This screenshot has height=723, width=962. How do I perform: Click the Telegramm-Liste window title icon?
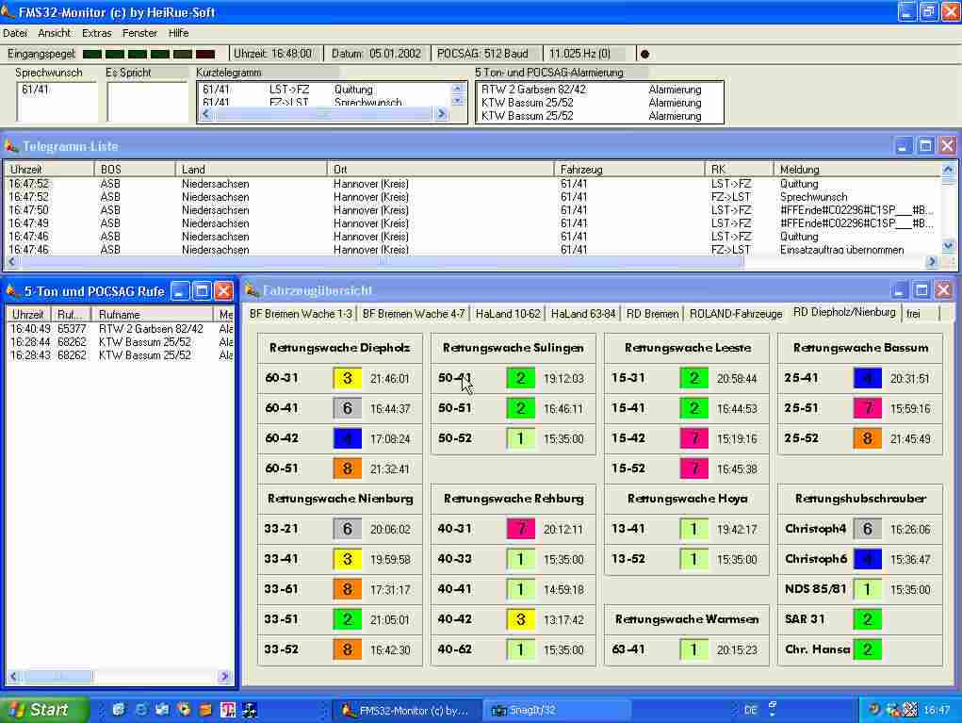pyautogui.click(x=12, y=146)
